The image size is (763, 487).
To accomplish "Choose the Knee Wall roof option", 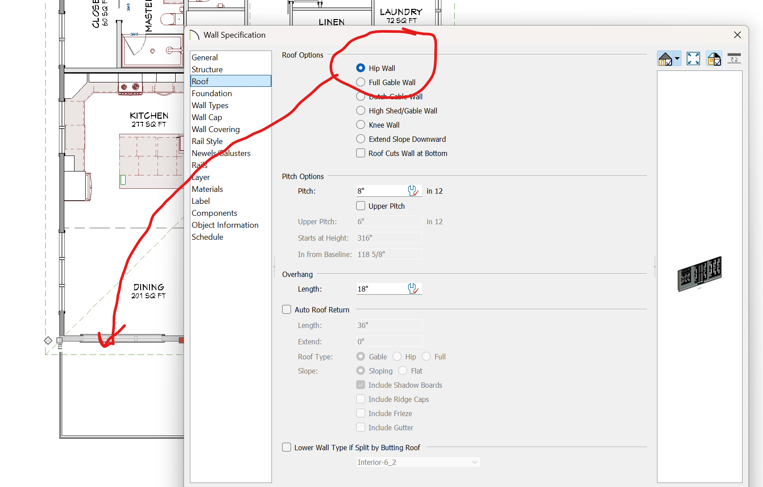I will pyautogui.click(x=361, y=125).
